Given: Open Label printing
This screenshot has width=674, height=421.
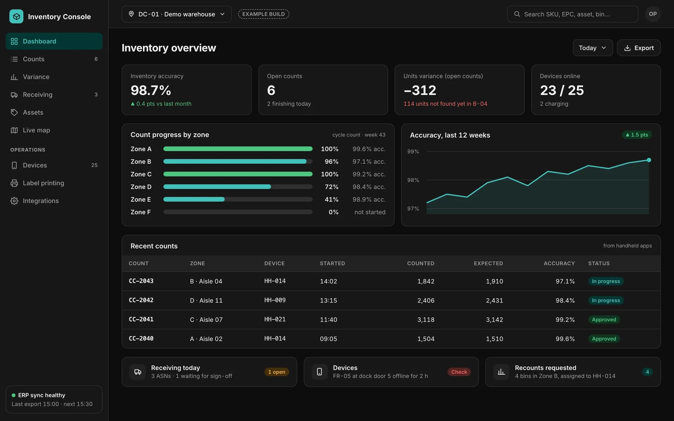Looking at the screenshot, I should click(x=54, y=183).
